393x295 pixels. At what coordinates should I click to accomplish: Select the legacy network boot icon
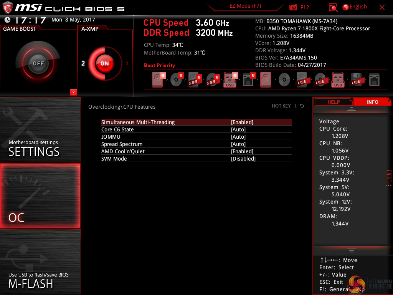[374, 80]
